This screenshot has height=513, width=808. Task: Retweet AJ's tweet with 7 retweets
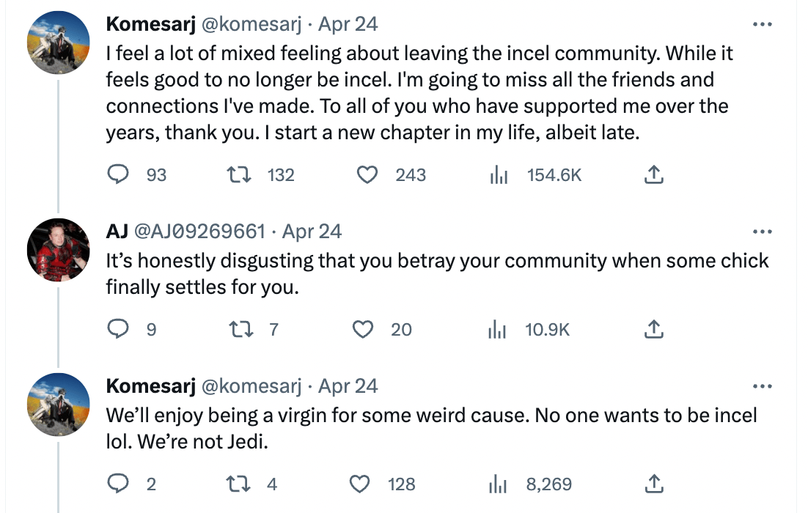point(236,330)
